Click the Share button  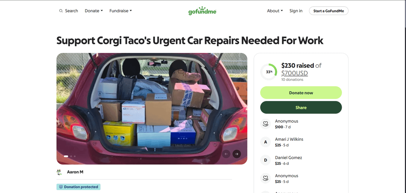coord(301,107)
